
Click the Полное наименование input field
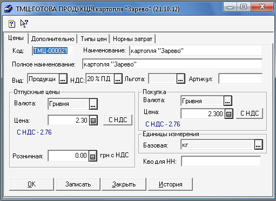[172, 64]
